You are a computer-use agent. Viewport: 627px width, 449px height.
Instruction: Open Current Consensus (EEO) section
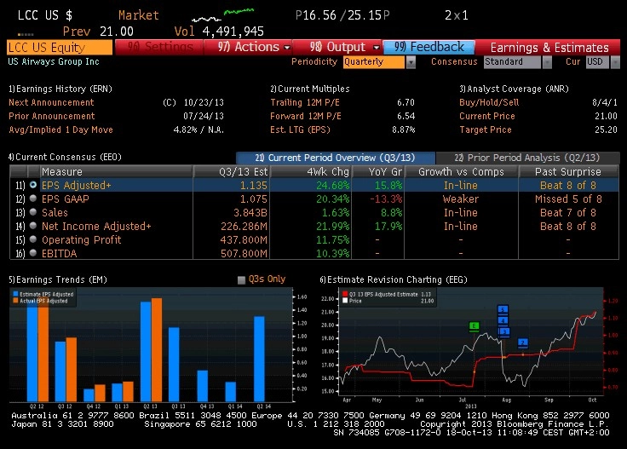65,157
